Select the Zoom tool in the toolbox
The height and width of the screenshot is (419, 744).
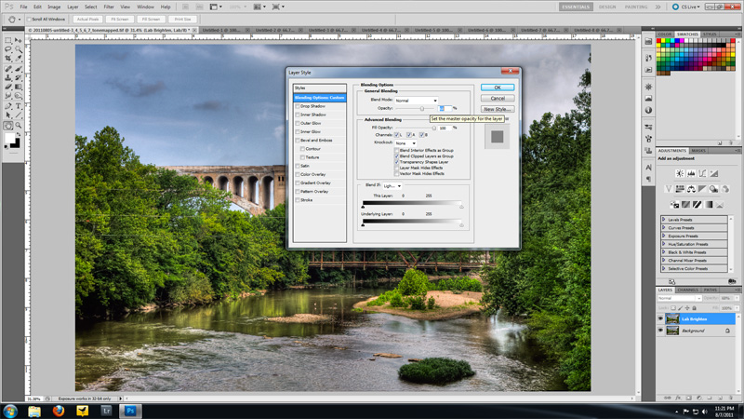click(x=18, y=125)
